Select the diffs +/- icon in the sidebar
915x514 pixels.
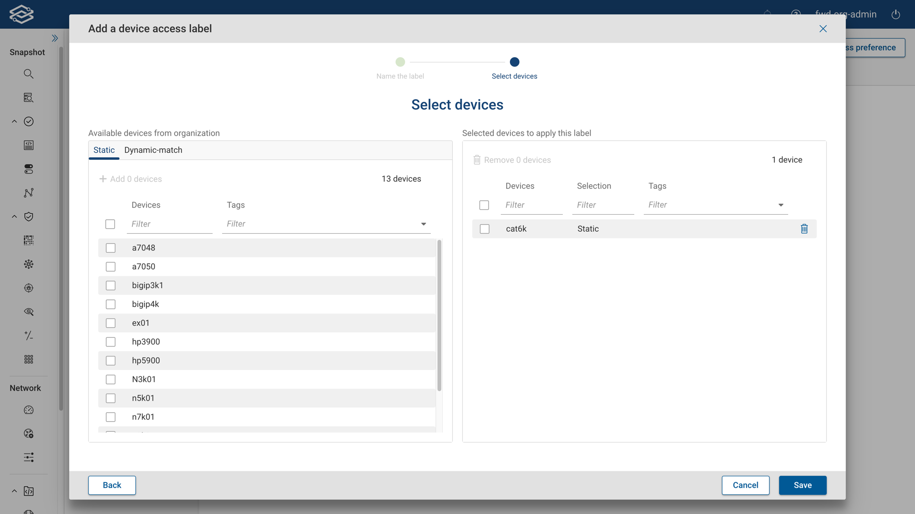tap(29, 336)
